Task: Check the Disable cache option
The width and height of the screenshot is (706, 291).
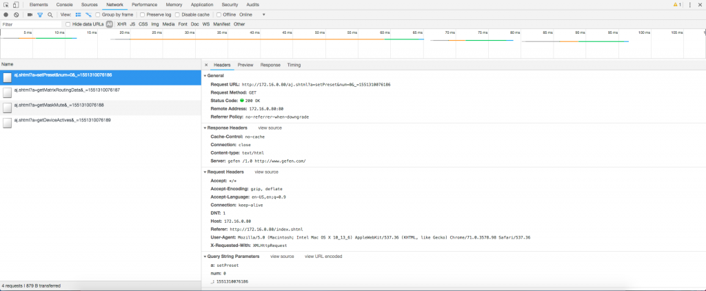Action: tap(178, 14)
